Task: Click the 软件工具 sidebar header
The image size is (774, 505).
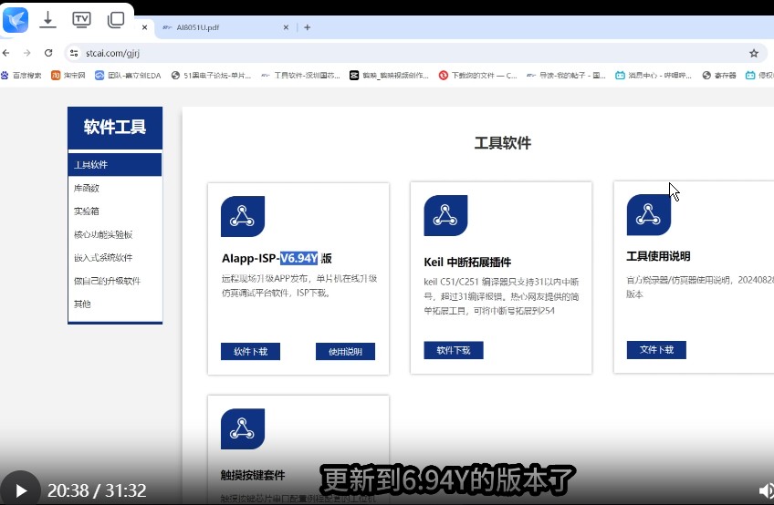Action: coord(115,128)
